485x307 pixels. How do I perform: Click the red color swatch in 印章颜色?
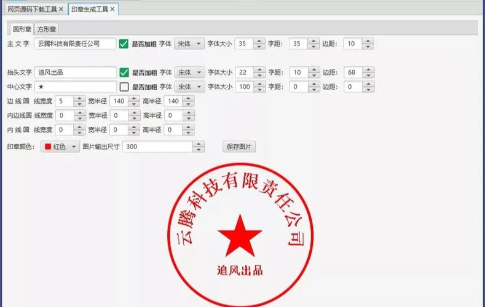point(48,147)
